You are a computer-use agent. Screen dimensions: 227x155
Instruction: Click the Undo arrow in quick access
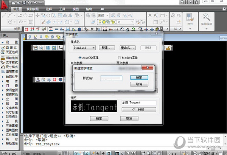(35, 3)
